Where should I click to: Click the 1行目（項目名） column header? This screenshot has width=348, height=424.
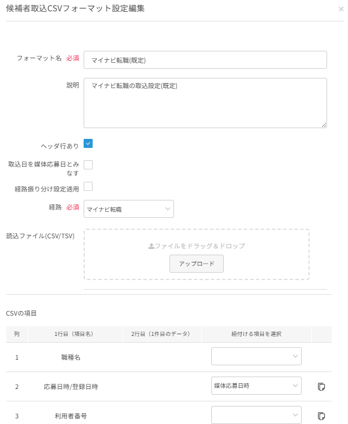point(73,334)
